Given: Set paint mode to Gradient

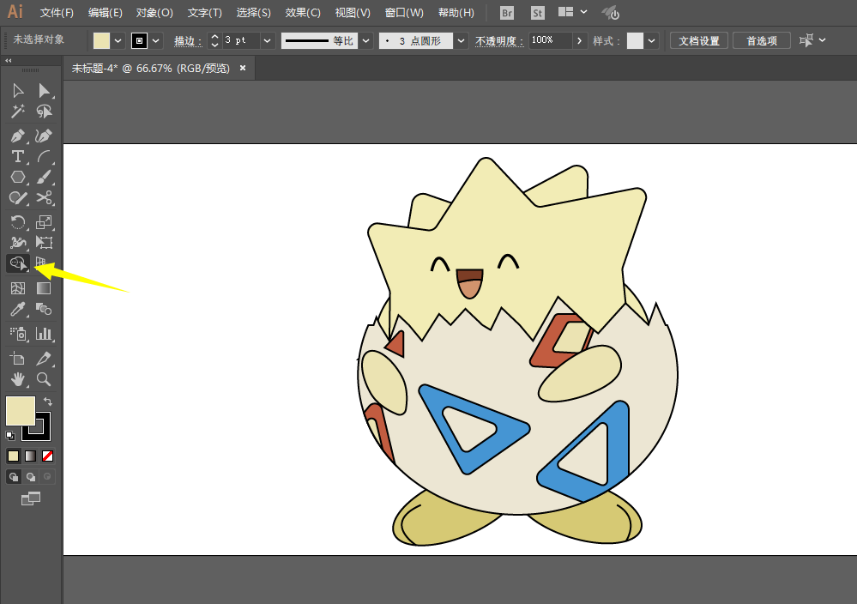Looking at the screenshot, I should 31,456.
